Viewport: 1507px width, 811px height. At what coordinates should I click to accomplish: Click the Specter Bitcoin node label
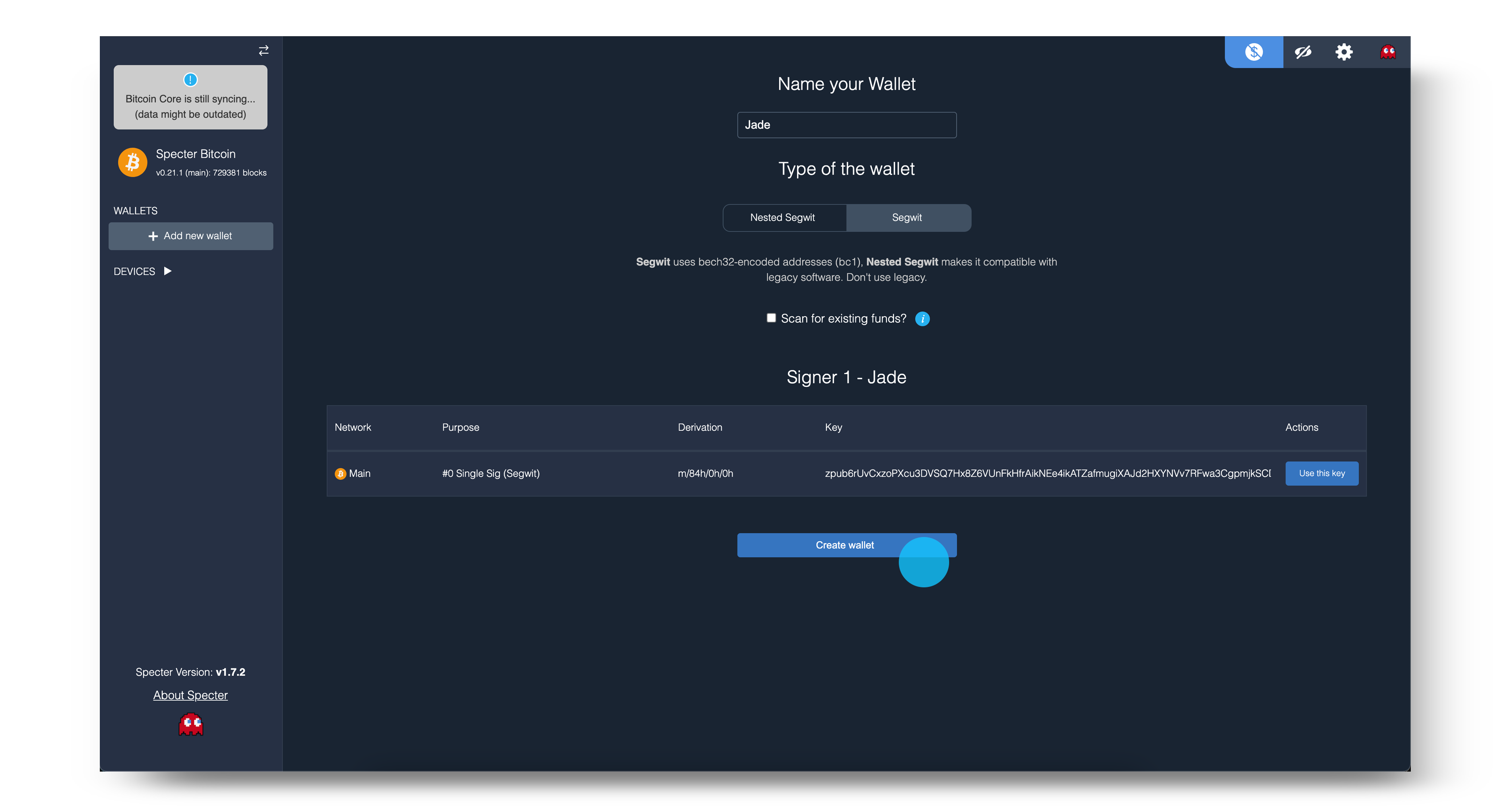(x=195, y=154)
